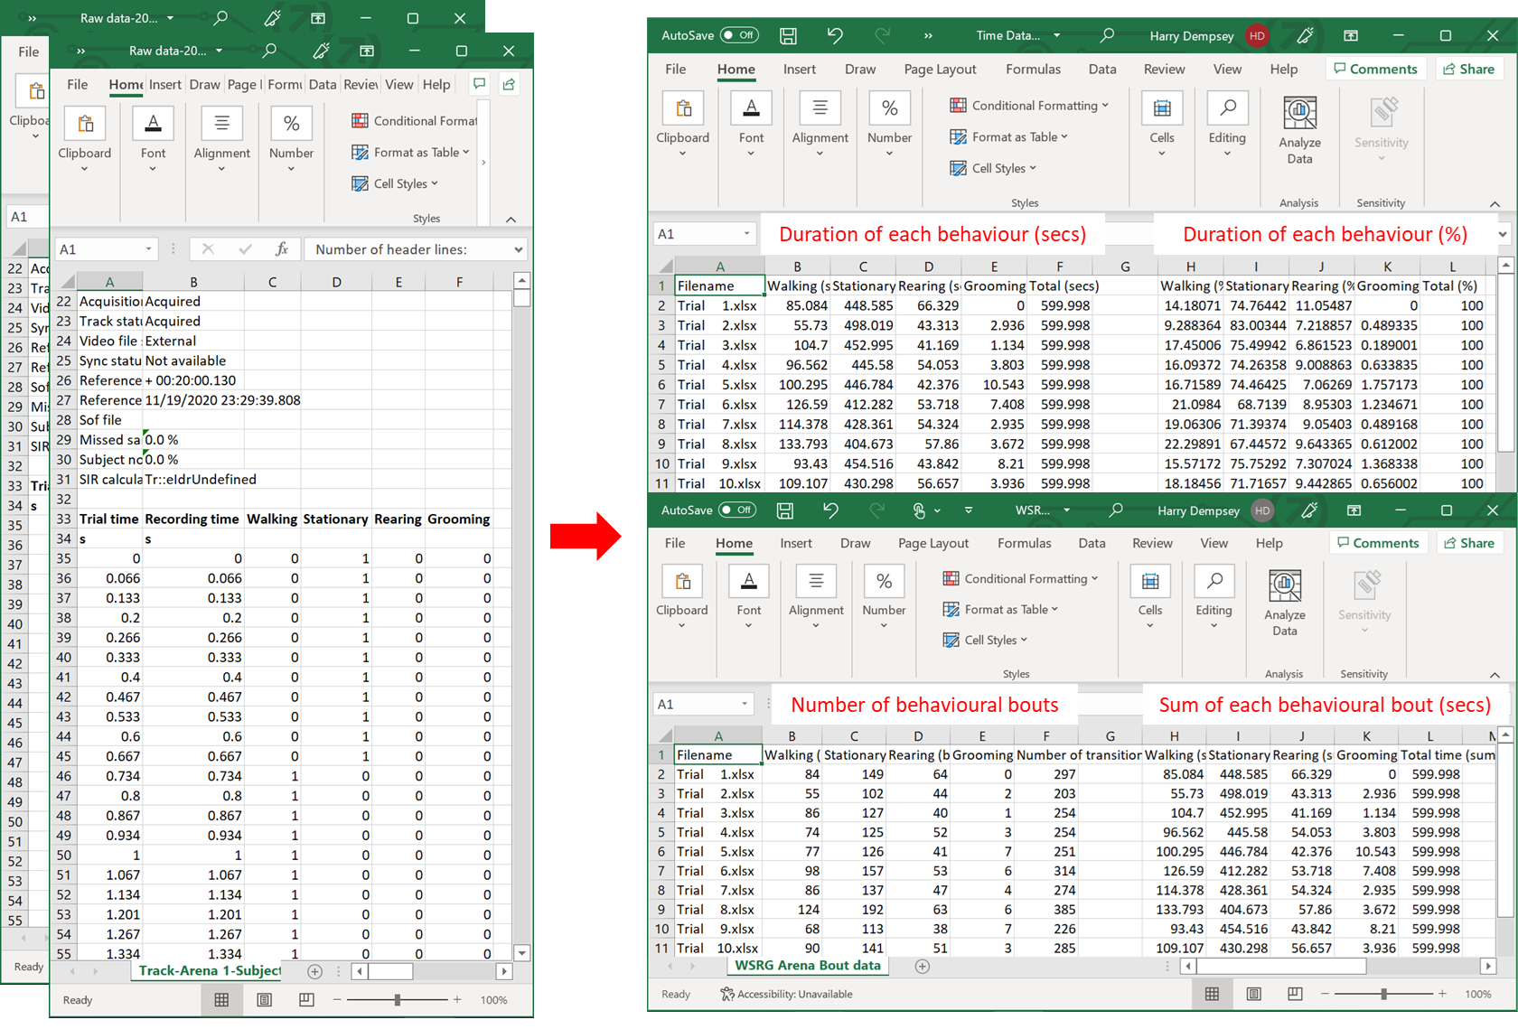The image size is (1518, 1029).
Task: Open File tab in front Raw data window
Action: point(78,84)
